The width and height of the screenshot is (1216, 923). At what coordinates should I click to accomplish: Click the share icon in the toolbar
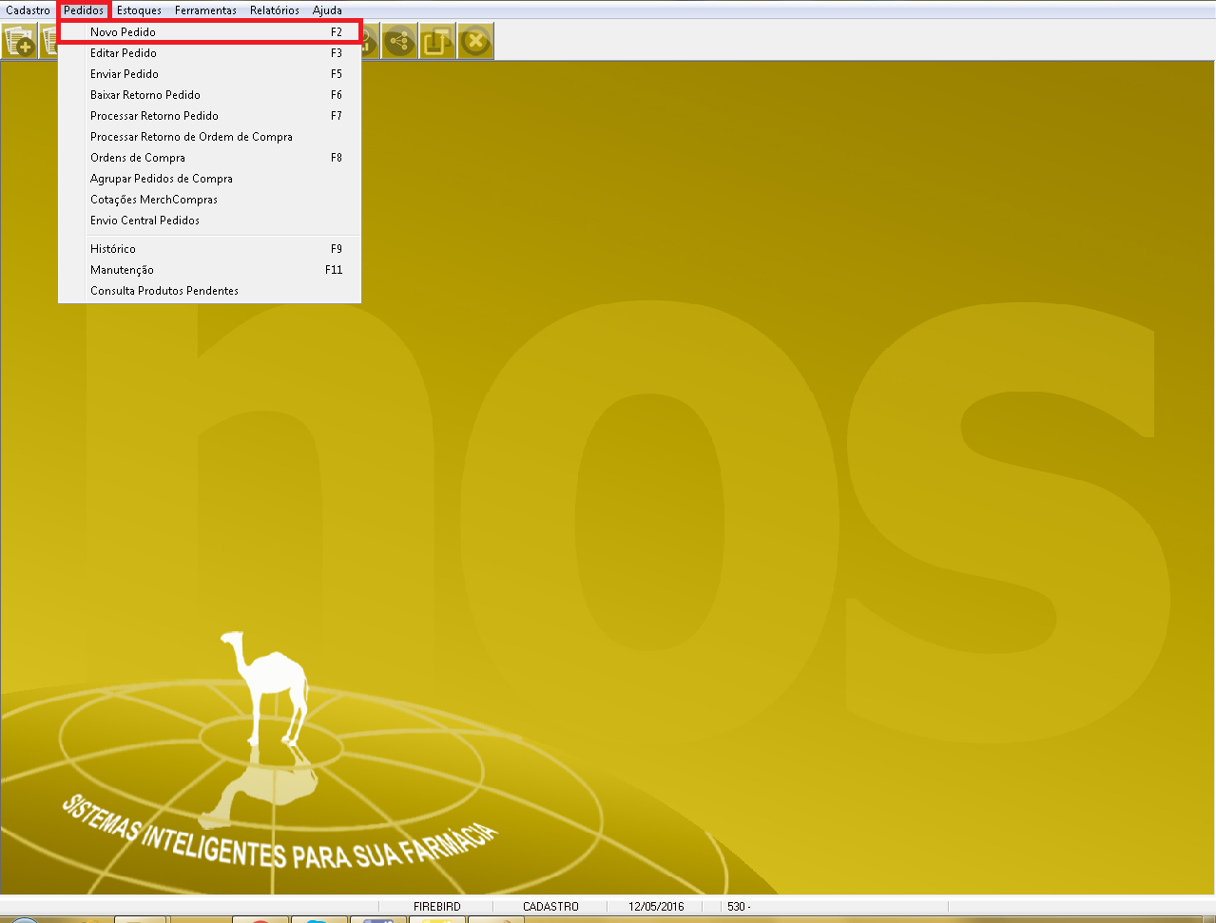399,42
